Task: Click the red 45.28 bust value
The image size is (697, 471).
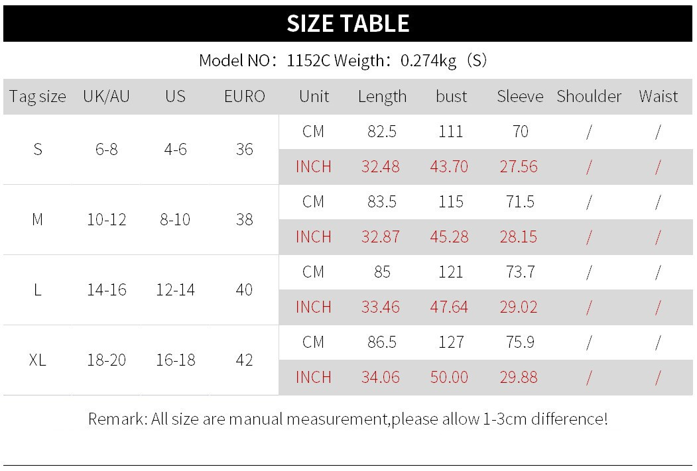Action: click(x=449, y=236)
